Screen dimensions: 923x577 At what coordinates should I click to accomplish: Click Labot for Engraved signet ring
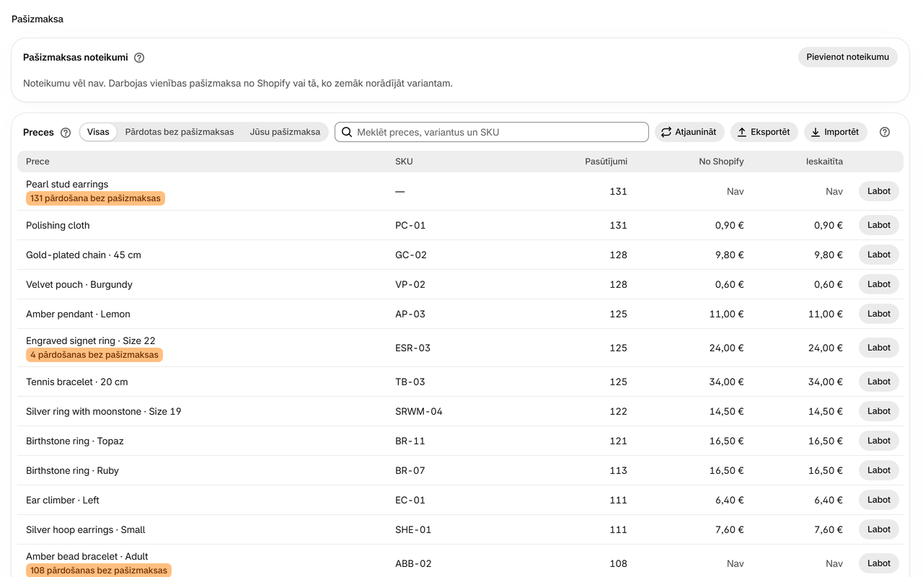[878, 348]
